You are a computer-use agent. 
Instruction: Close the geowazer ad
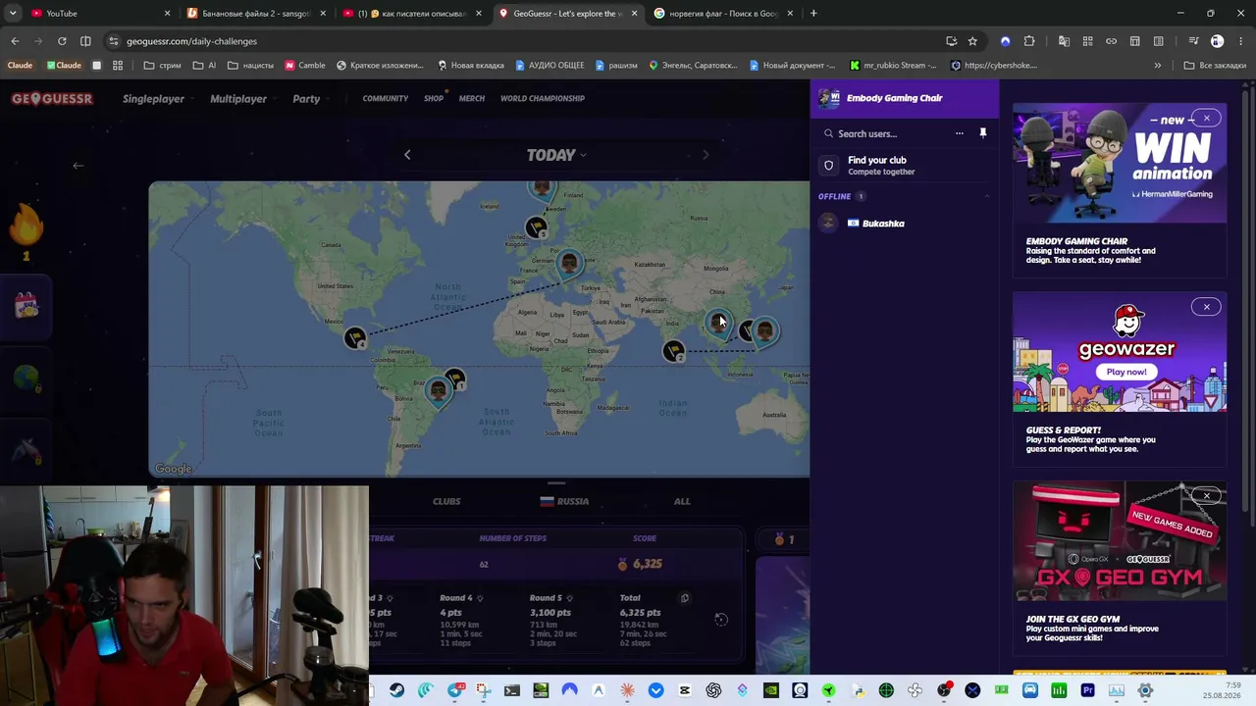pyautogui.click(x=1206, y=307)
